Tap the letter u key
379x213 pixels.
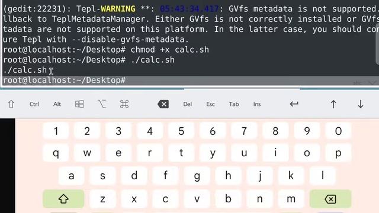tap(244, 153)
